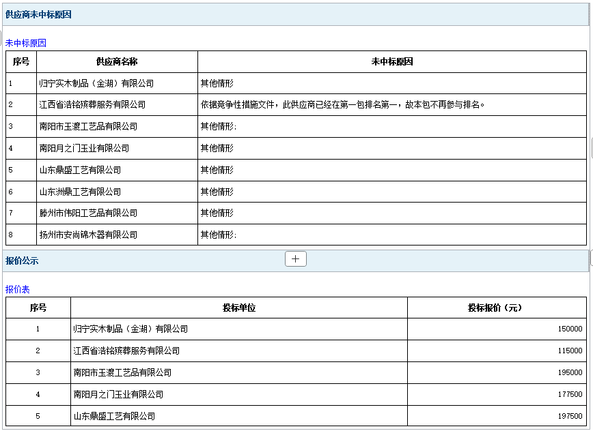This screenshot has height=431, width=593.
Task: Click row number 6 in the 未中标原因 table
Action: (11, 192)
